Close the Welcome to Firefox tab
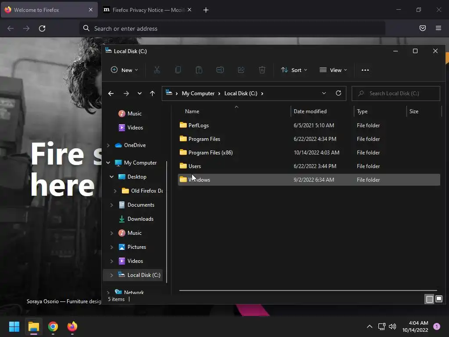 pyautogui.click(x=91, y=10)
